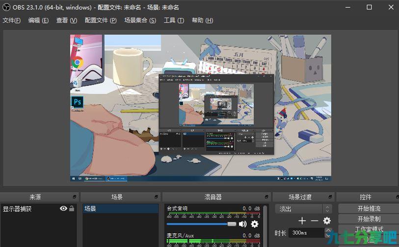This screenshot has height=247, width=399.
Task: Pop out the 场景过渡 dock panel
Action: tap(330, 197)
